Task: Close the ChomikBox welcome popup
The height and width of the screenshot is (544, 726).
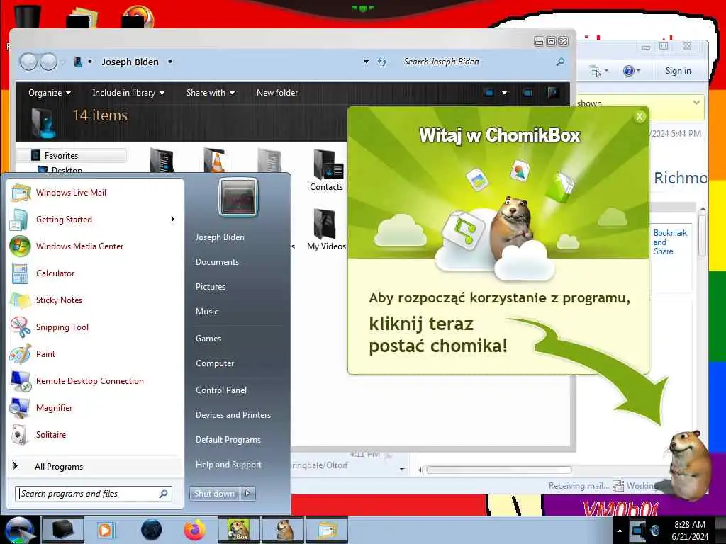Action: (x=640, y=117)
